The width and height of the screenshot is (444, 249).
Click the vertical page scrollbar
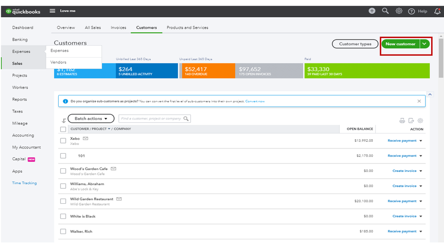pos(441,58)
